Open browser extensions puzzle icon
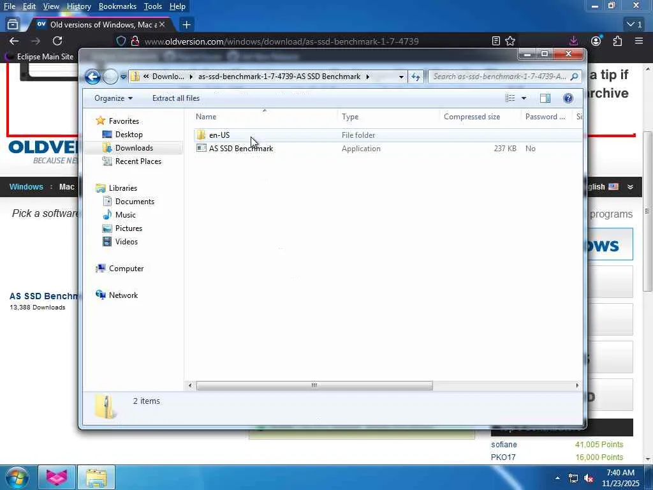Viewport: 653px width, 490px height. pos(617,41)
